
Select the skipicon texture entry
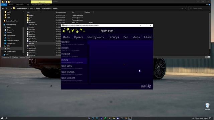(x=74, y=49)
